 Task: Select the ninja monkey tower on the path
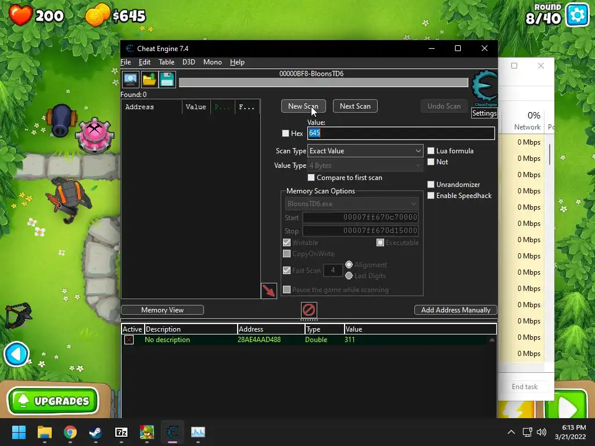[x=69, y=199]
